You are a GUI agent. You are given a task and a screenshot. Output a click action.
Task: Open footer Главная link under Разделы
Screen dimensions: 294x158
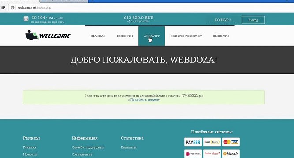coord(30,147)
